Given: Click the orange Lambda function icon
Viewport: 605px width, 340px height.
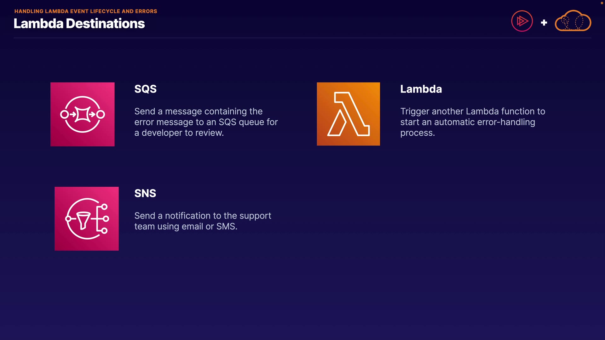Looking at the screenshot, I should [348, 114].
